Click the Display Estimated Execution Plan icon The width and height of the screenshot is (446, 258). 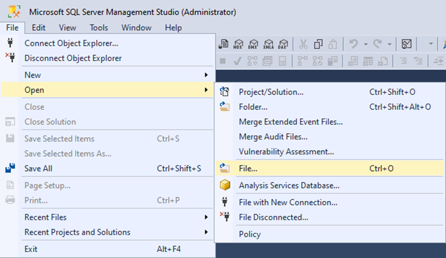point(252,61)
